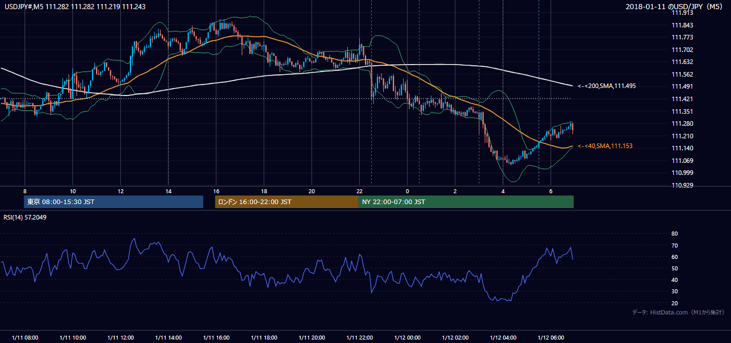Select the 東京 08:00-15:30 JST session bar

pos(113,202)
